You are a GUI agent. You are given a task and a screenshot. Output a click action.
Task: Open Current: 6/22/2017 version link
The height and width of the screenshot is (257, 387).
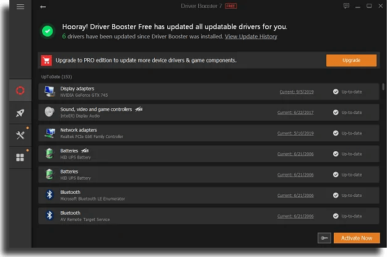point(295,113)
